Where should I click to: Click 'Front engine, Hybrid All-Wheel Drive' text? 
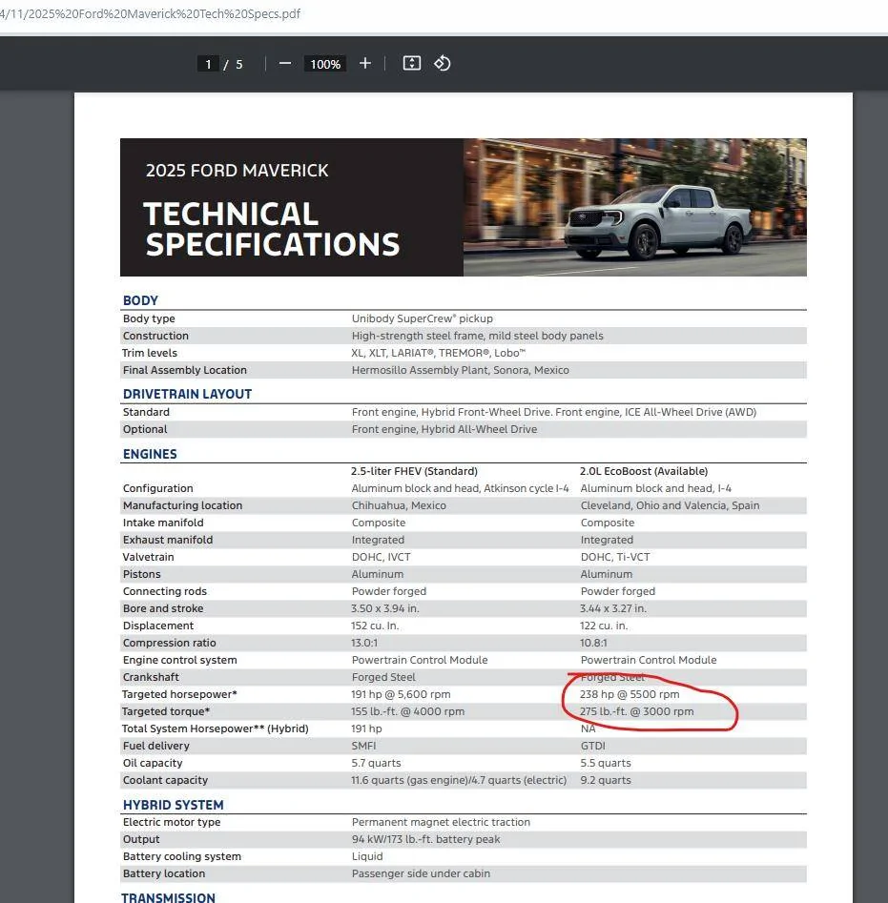[444, 429]
